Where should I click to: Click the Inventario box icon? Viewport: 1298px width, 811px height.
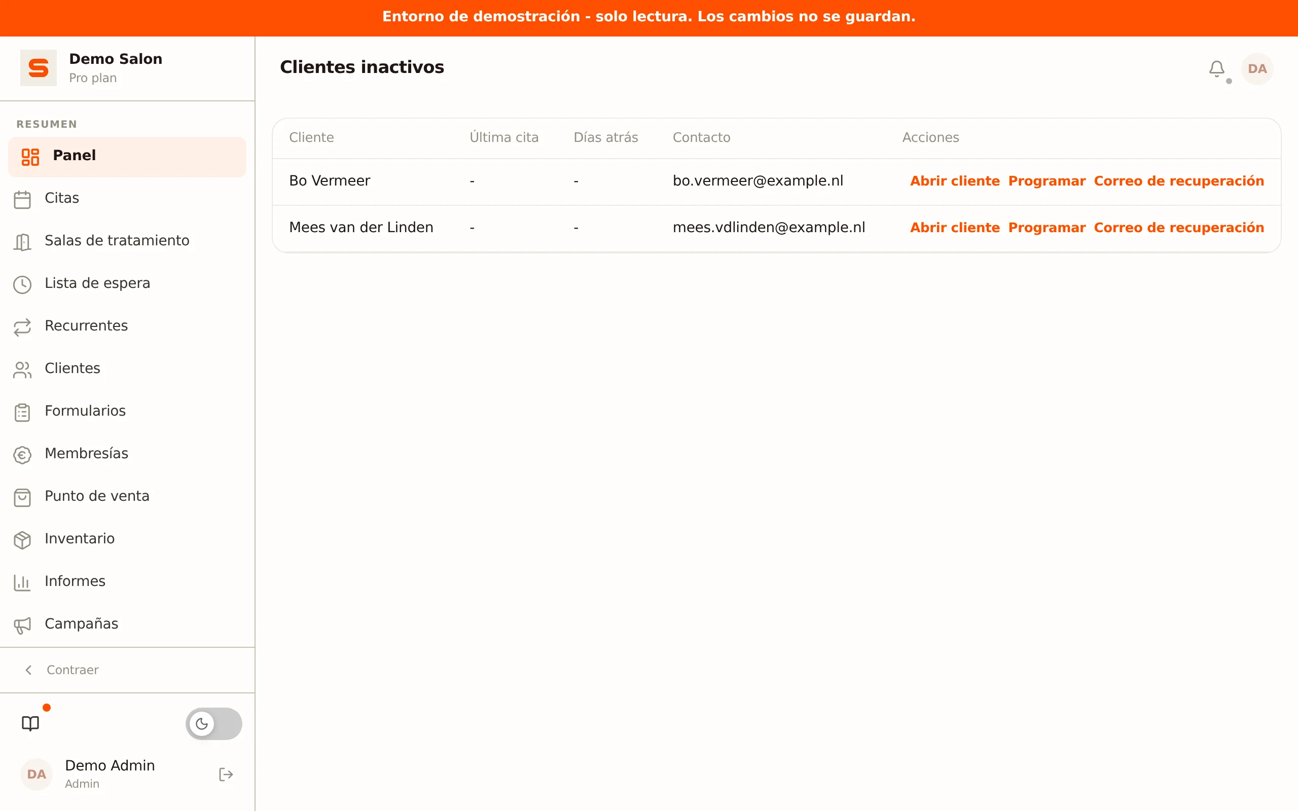click(x=22, y=540)
